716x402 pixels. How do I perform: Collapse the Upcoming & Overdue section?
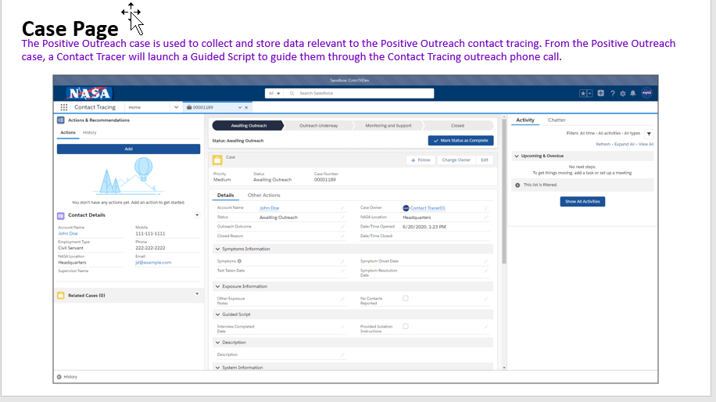point(517,156)
